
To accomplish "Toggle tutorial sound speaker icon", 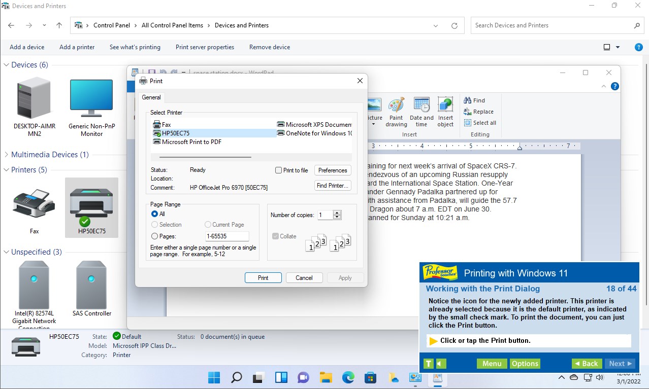I will pyautogui.click(x=441, y=364).
